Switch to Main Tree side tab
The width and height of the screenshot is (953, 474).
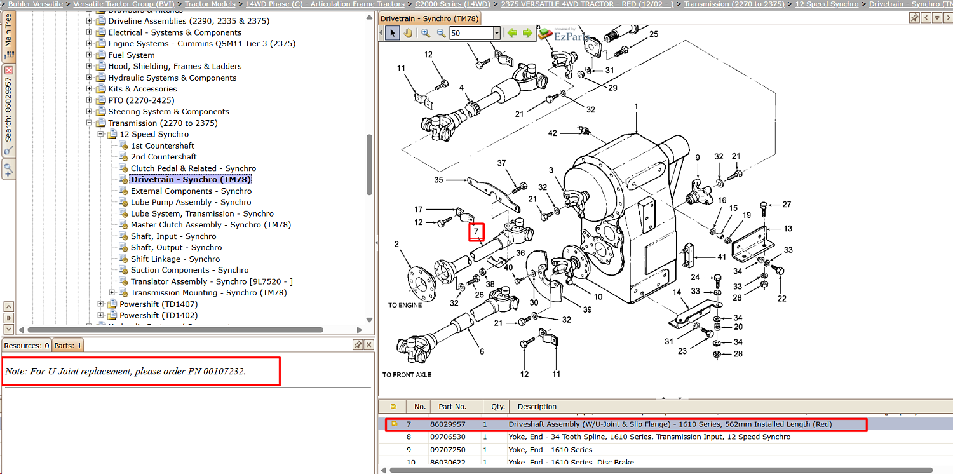tap(8, 37)
